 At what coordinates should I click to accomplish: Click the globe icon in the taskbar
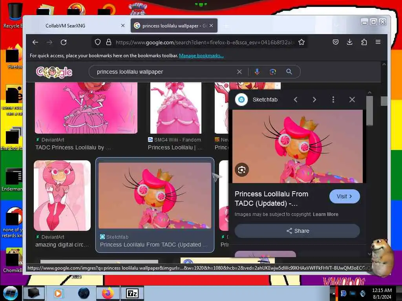pyautogui.click(x=84, y=293)
